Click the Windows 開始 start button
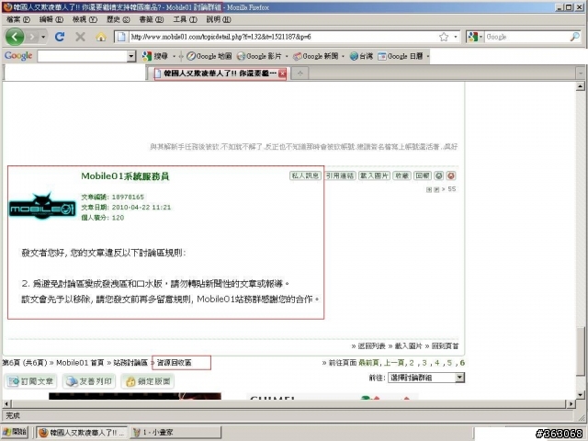Image resolution: width=588 pixels, height=441 pixels. pyautogui.click(x=15, y=432)
